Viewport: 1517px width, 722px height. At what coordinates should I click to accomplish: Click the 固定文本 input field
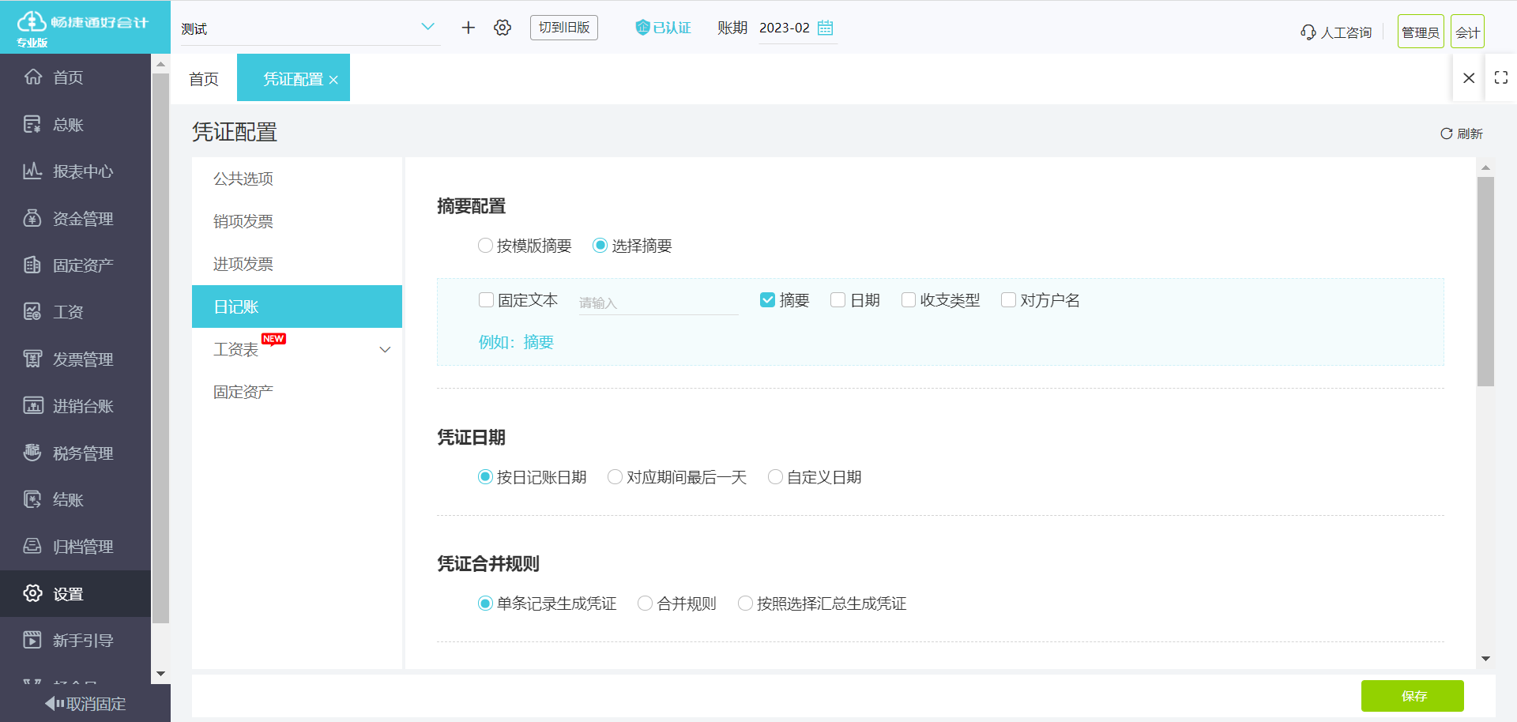coord(658,301)
